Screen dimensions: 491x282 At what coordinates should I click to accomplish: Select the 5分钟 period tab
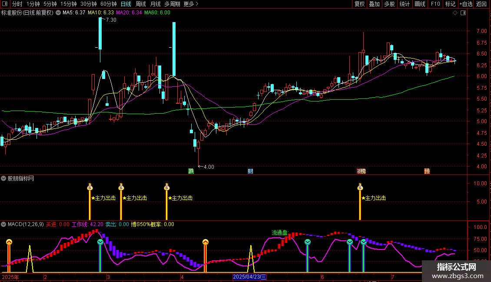coord(50,4)
